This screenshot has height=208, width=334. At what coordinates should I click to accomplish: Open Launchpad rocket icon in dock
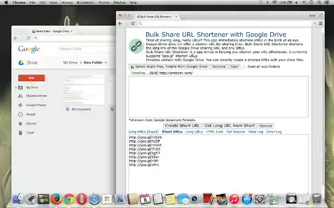pyautogui.click(x=31, y=199)
